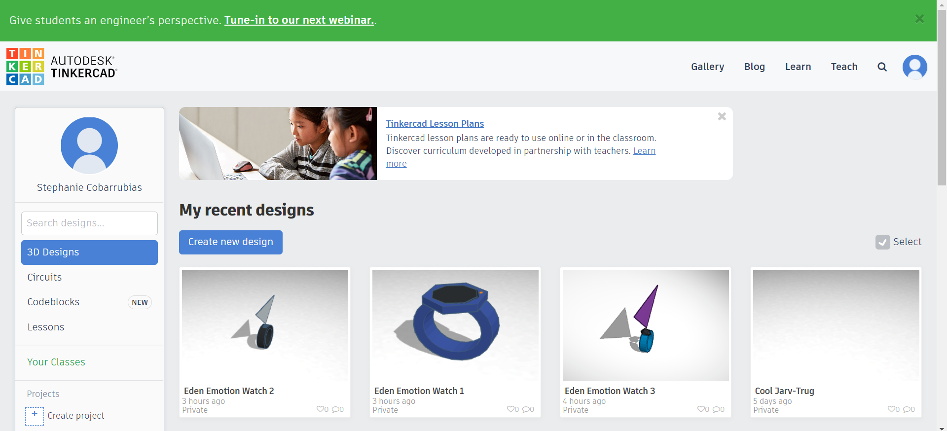Click comment bubble on Eden Emotion Watch 3
The width and height of the screenshot is (947, 431).
(x=716, y=409)
